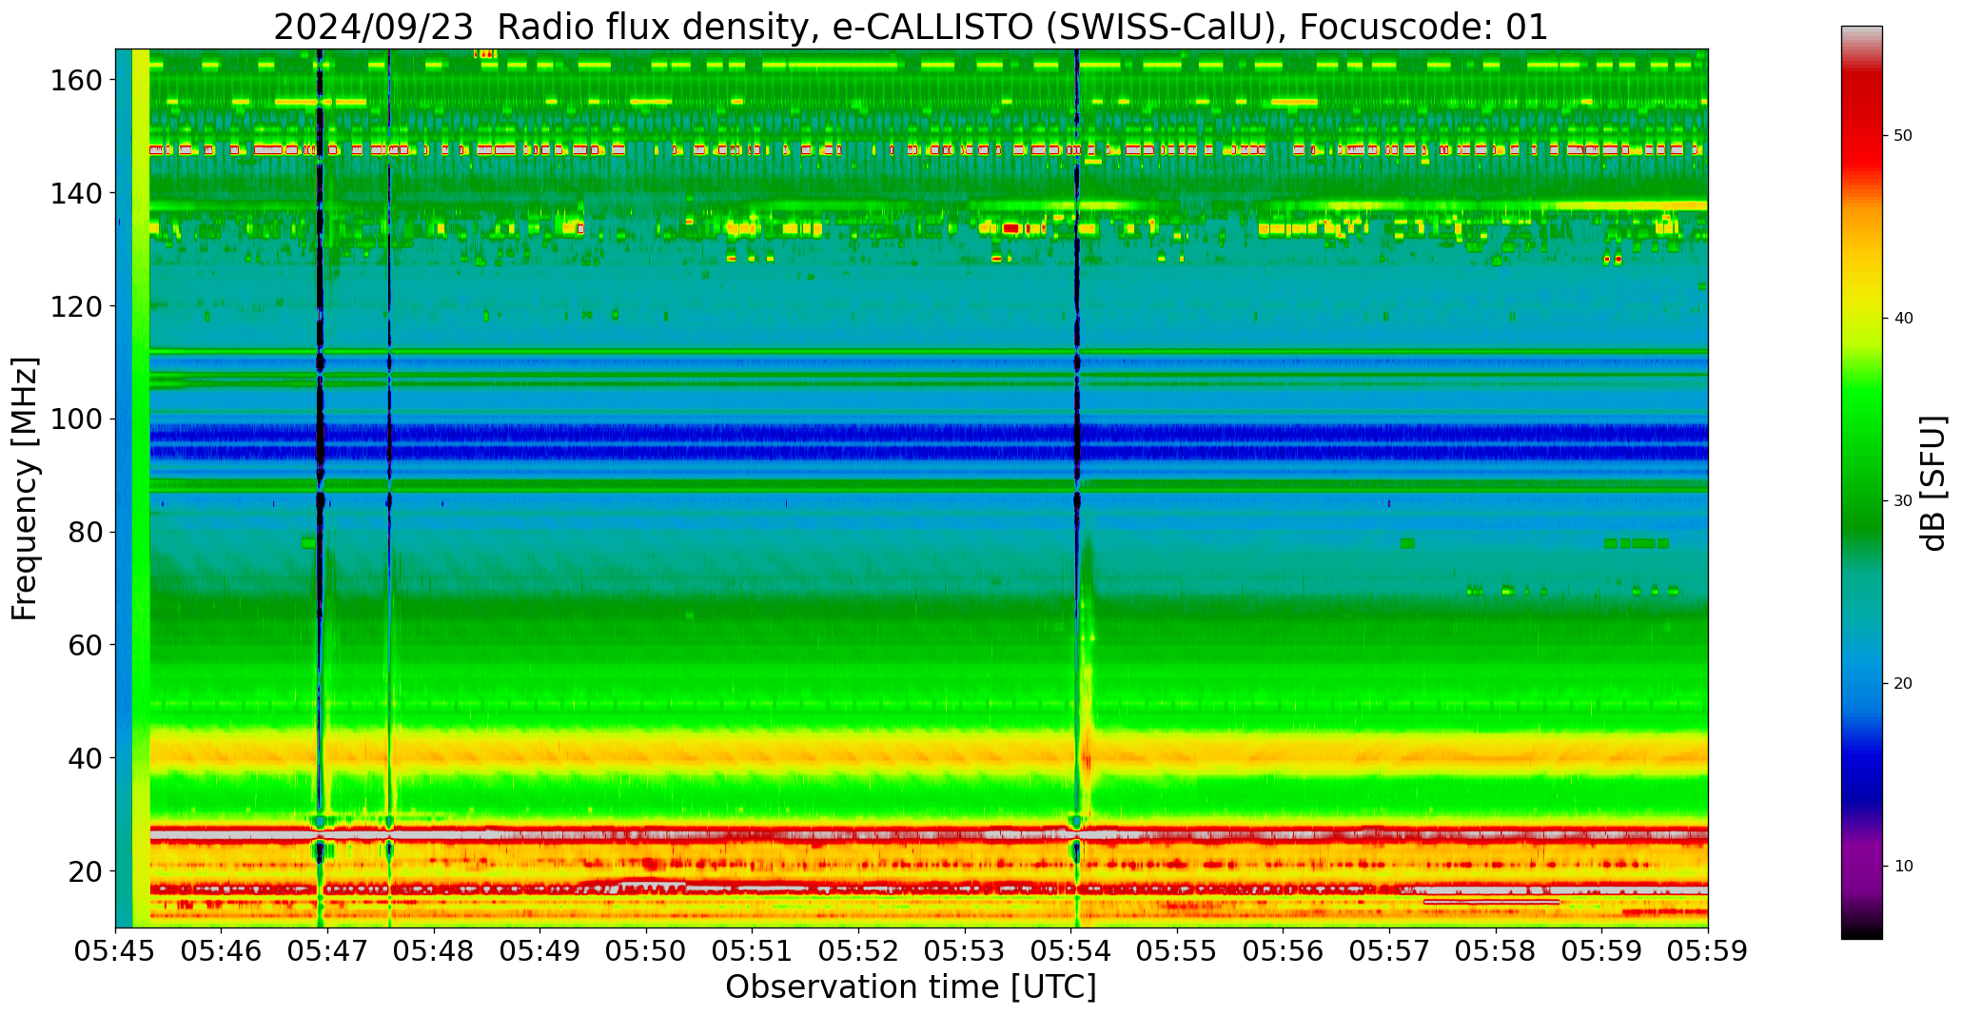Click the colorbar tick label 40
The width and height of the screenshot is (1962, 1015).
[x=1903, y=319]
